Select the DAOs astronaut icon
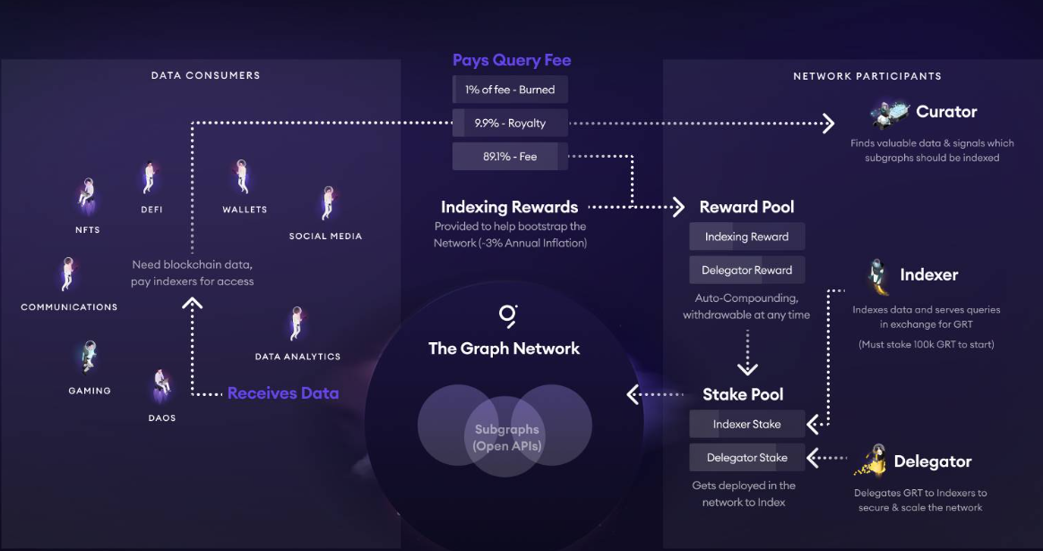The image size is (1043, 551). click(162, 386)
